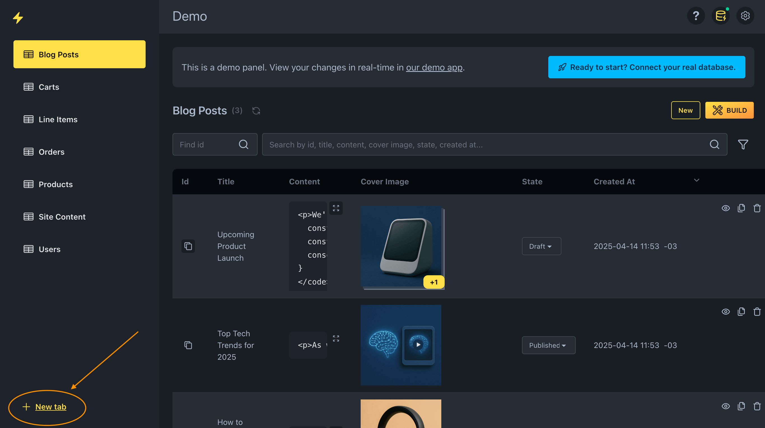This screenshot has width=765, height=428.
Task: Follow the our demo app link
Action: click(x=434, y=67)
